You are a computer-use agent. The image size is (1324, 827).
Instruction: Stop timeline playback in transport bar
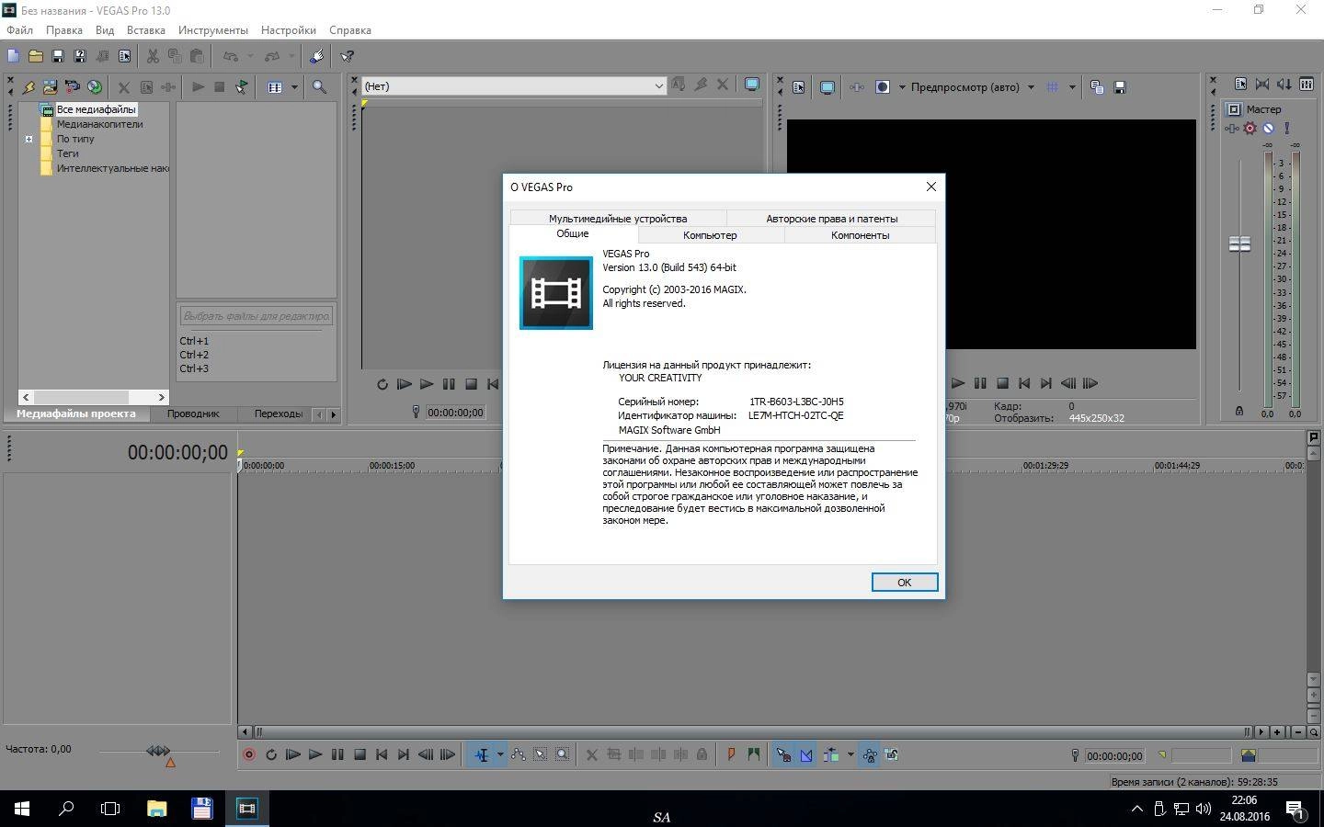coord(360,754)
